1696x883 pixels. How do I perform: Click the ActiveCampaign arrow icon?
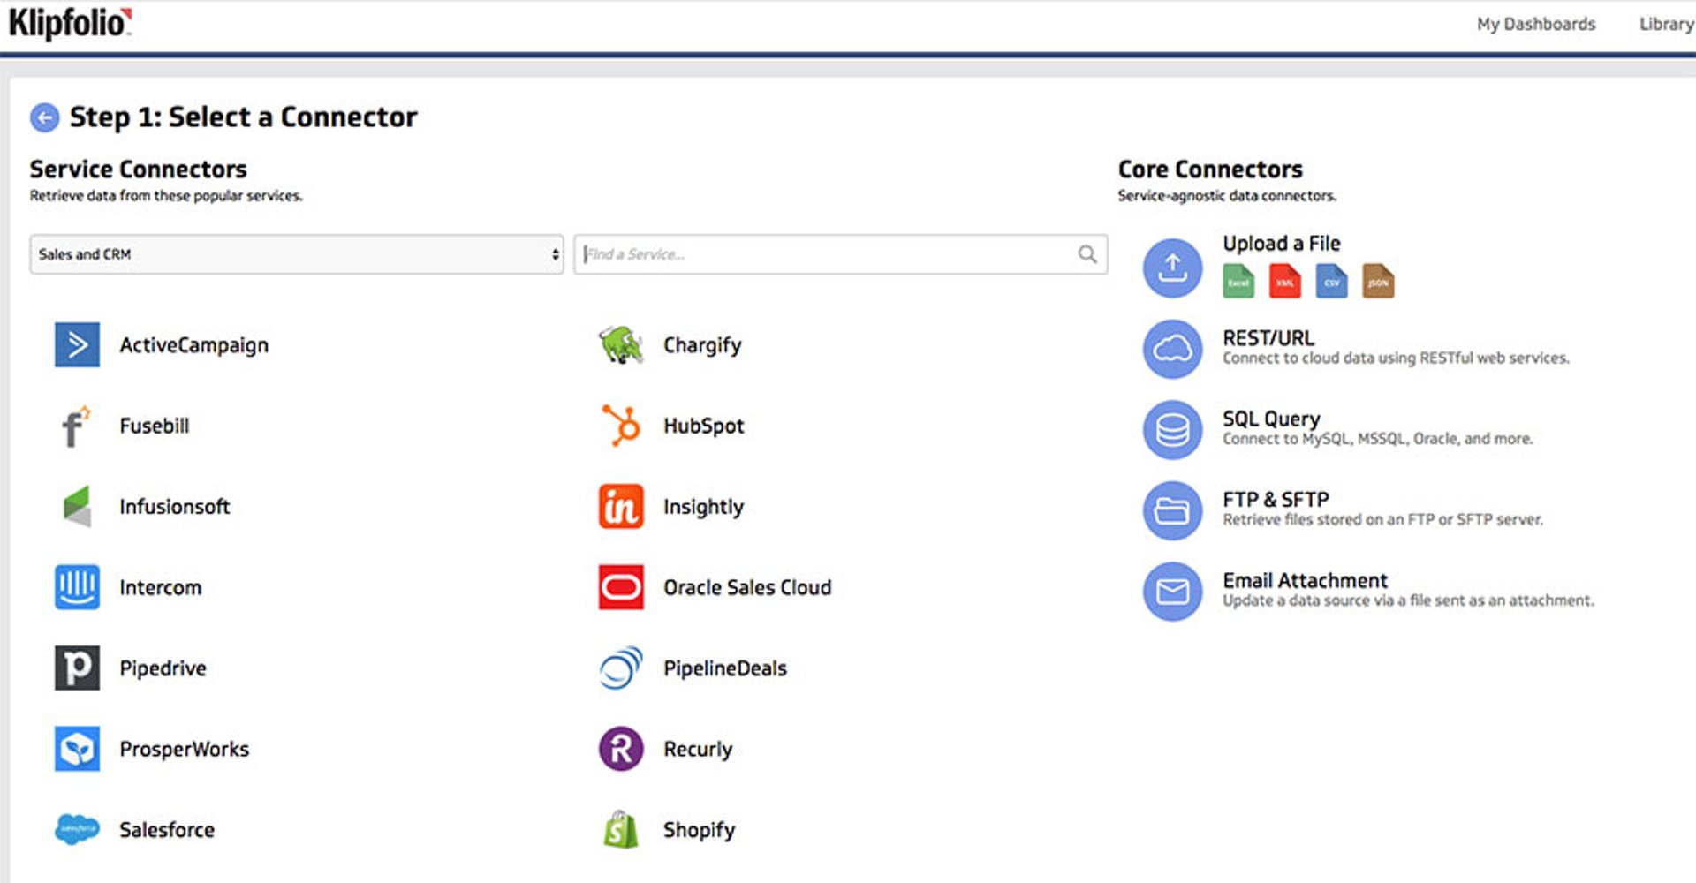click(x=77, y=344)
